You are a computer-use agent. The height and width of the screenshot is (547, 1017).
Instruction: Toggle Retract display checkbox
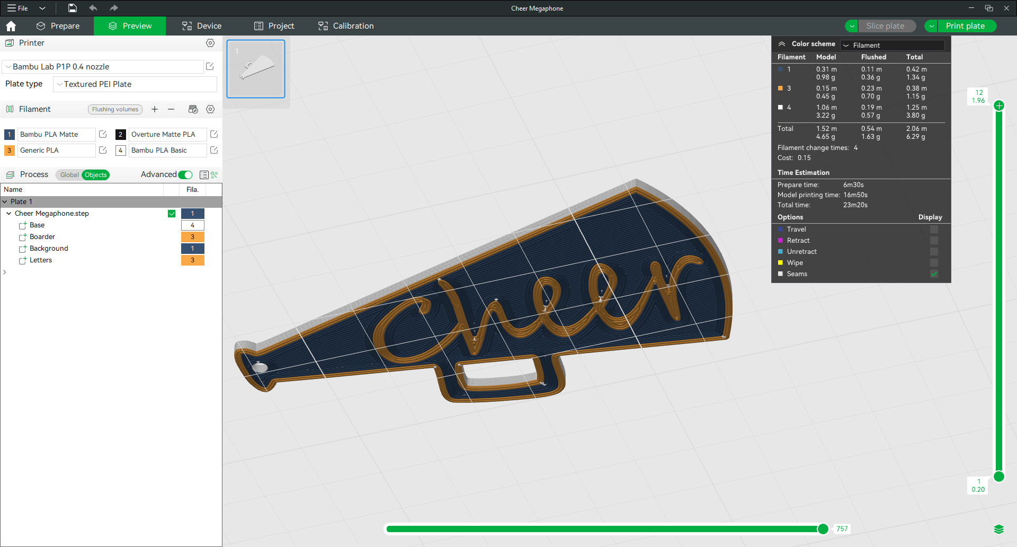(934, 240)
